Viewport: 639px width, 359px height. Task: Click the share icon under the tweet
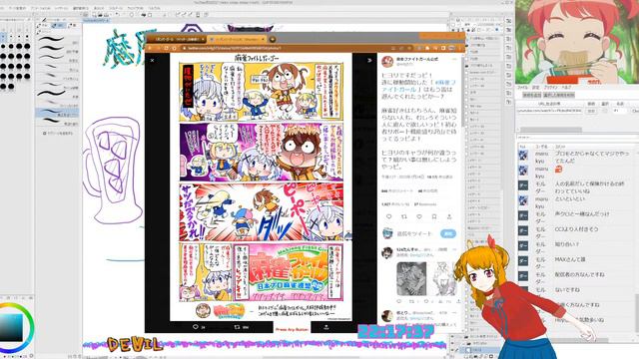449,216
